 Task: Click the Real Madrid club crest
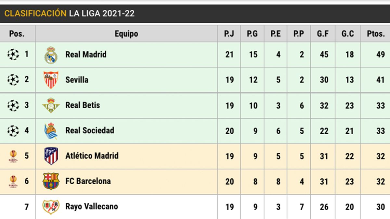click(x=51, y=55)
